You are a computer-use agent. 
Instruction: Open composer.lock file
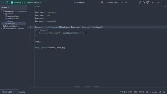13,19
